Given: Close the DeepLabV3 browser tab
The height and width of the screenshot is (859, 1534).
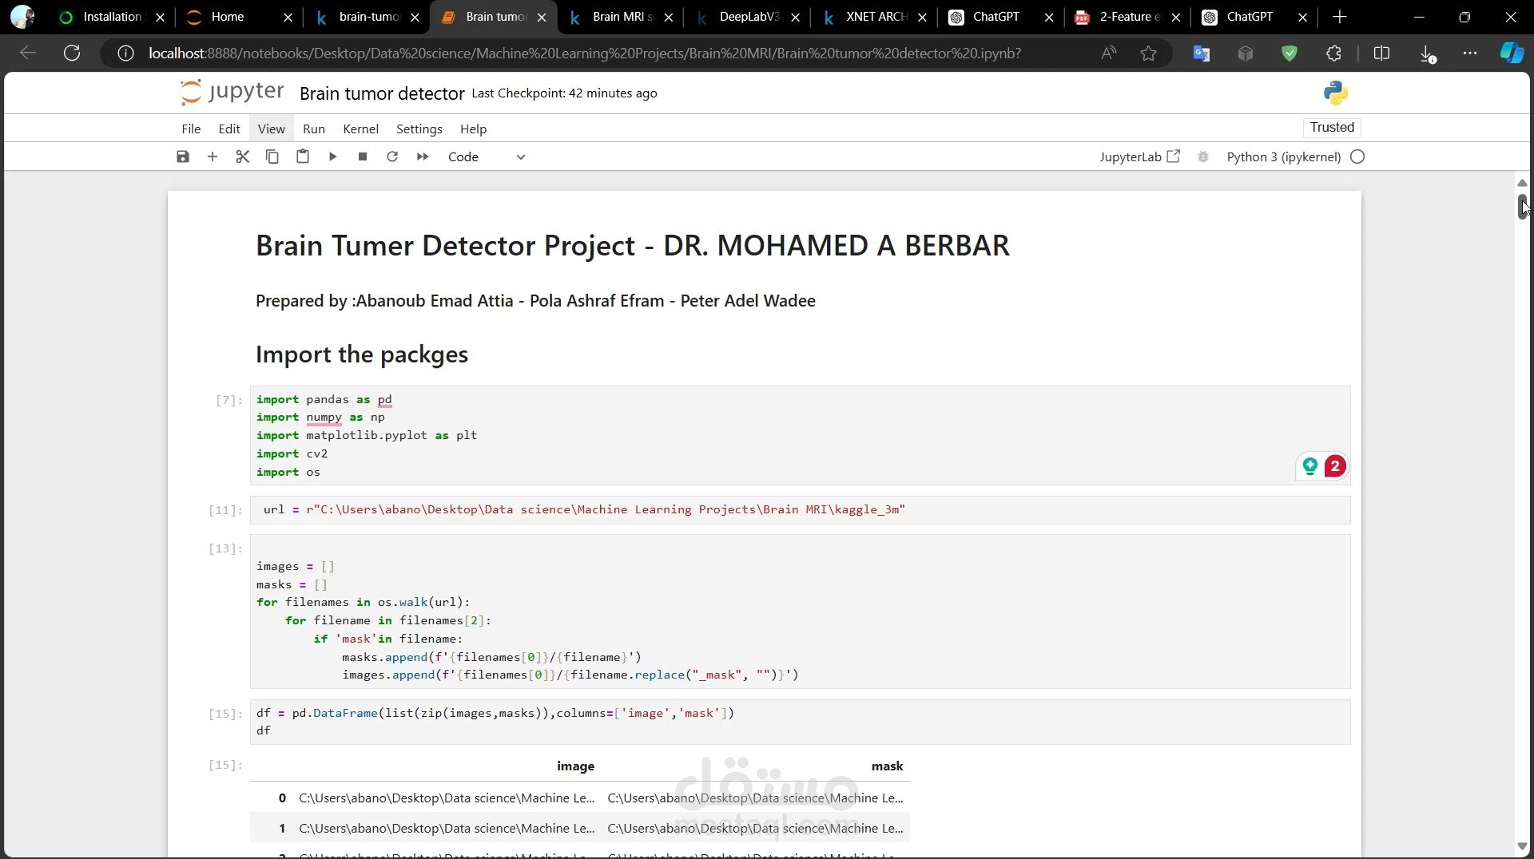Looking at the screenshot, I should pos(795,17).
